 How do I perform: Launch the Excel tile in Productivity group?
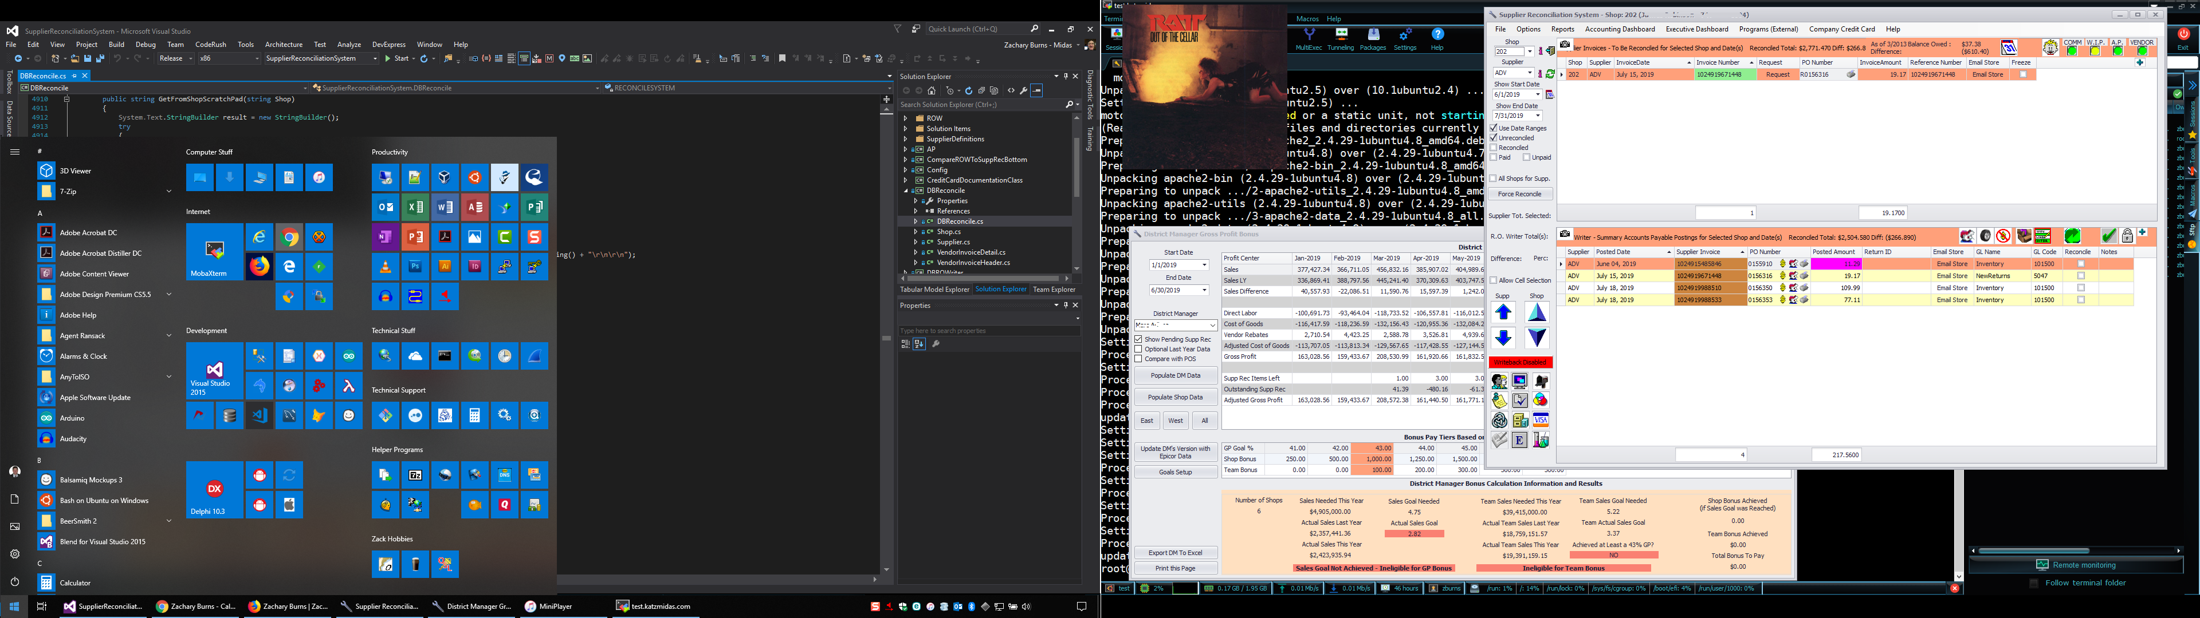point(415,207)
